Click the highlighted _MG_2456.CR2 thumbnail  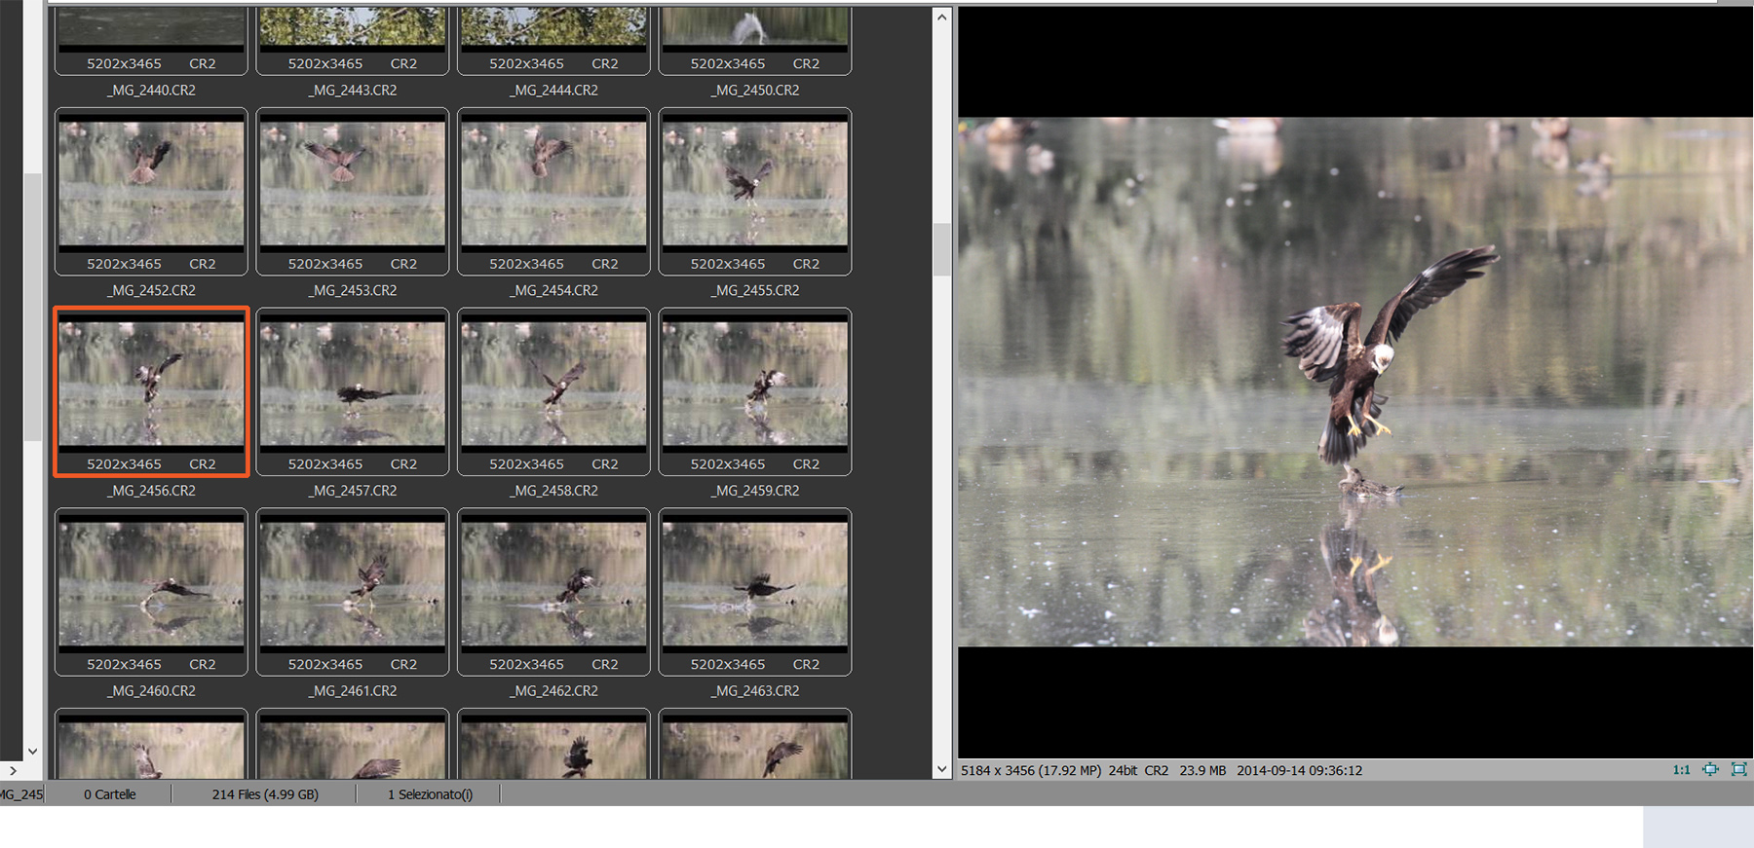[152, 392]
